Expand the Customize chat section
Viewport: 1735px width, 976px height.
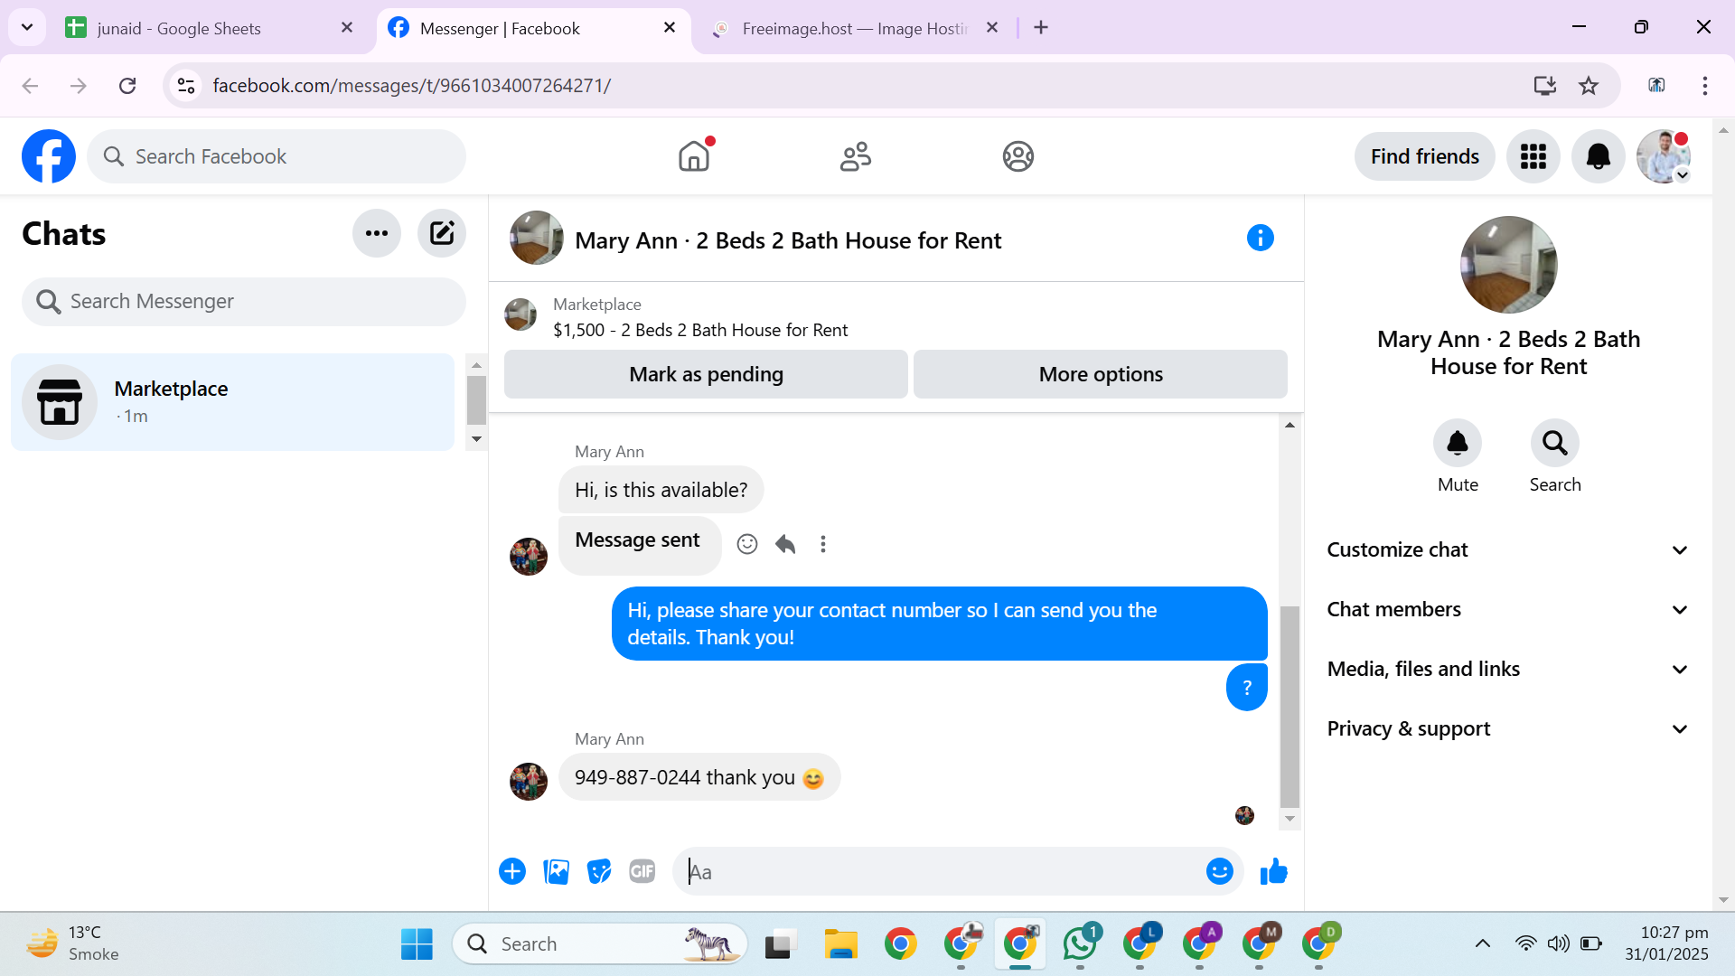[1507, 549]
